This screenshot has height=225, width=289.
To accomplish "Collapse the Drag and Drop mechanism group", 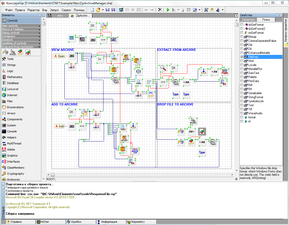I will [21, 47].
